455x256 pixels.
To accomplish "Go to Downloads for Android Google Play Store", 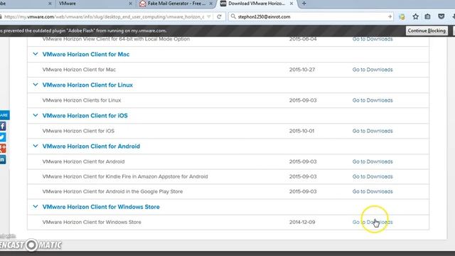I will 373,191.
